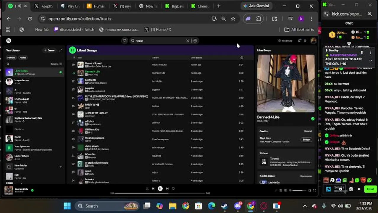Click Ask Gemini button

pyautogui.click(x=256, y=6)
